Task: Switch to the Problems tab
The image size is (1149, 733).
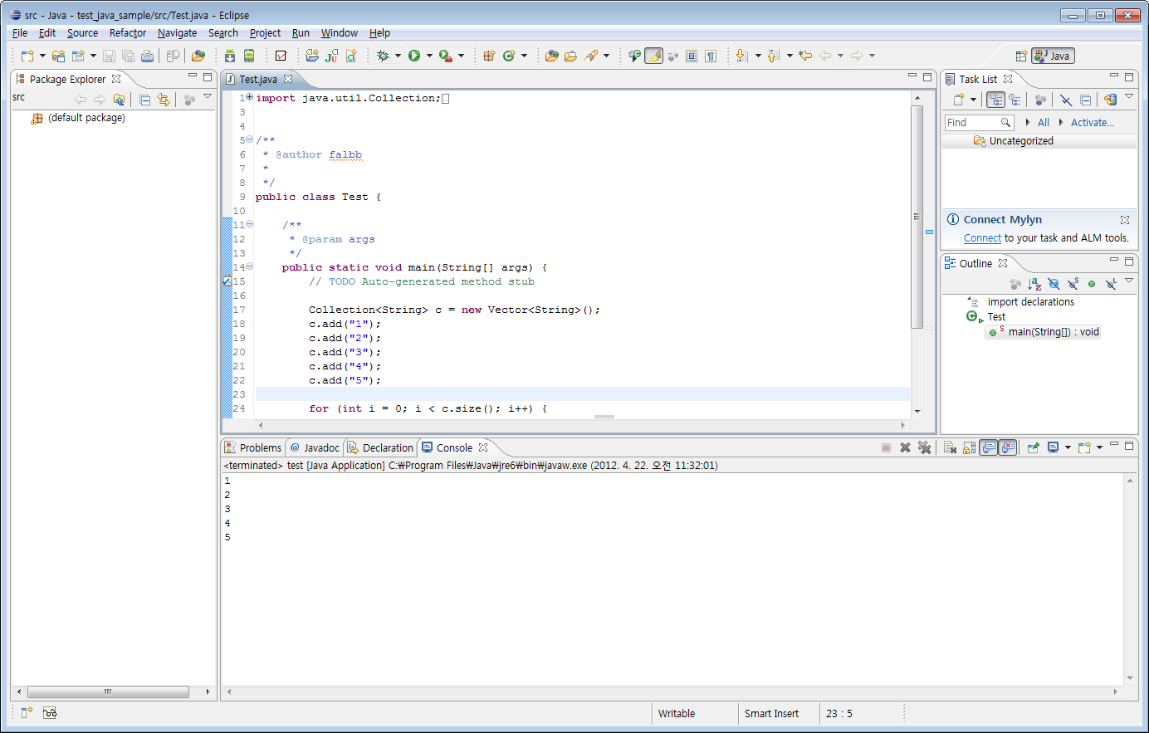Action: (253, 447)
